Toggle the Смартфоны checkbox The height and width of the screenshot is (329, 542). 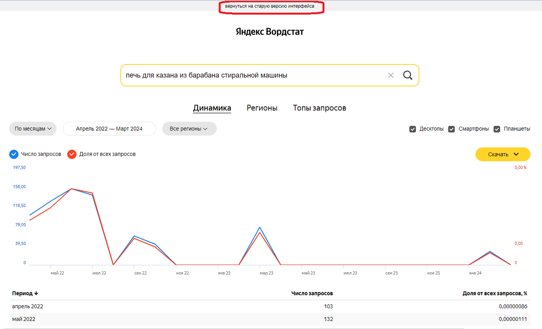point(451,129)
